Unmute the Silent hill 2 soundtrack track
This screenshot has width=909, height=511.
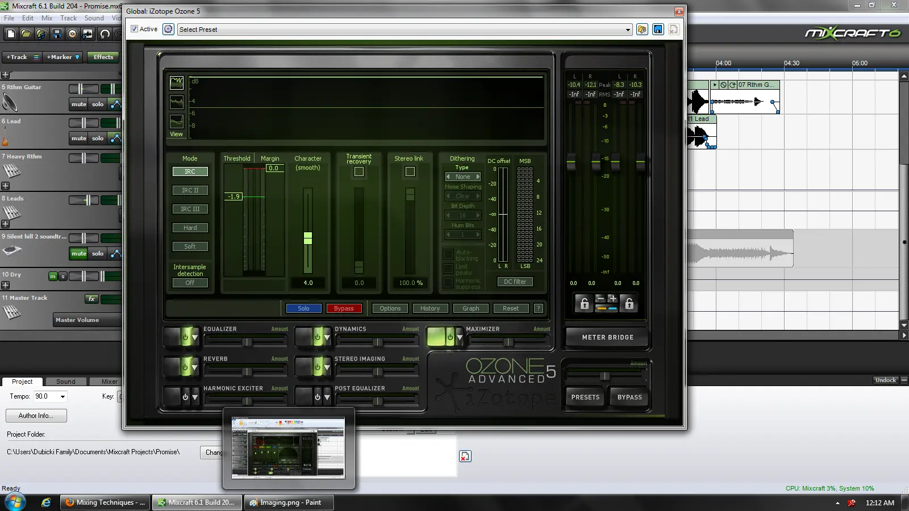coord(79,253)
